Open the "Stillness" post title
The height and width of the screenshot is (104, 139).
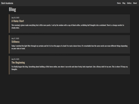coord(15,42)
